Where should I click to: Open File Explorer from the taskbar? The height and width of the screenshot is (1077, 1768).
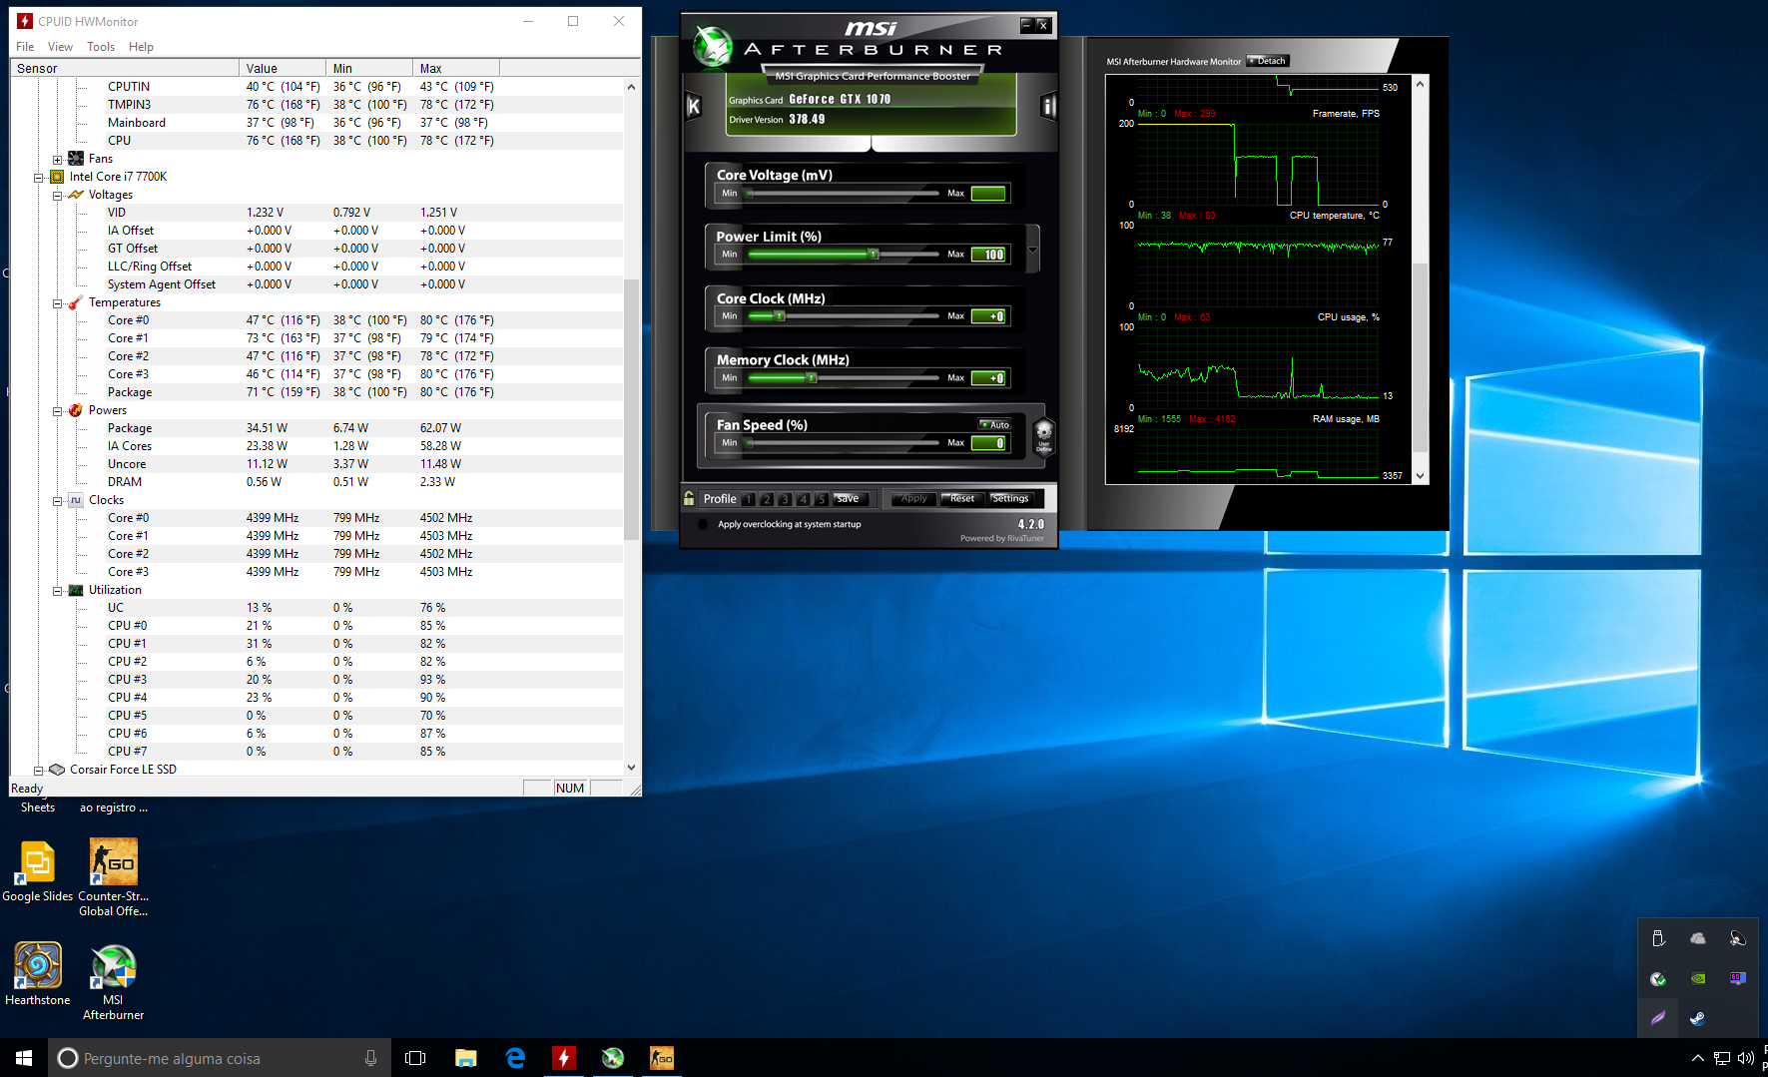pyautogui.click(x=466, y=1058)
